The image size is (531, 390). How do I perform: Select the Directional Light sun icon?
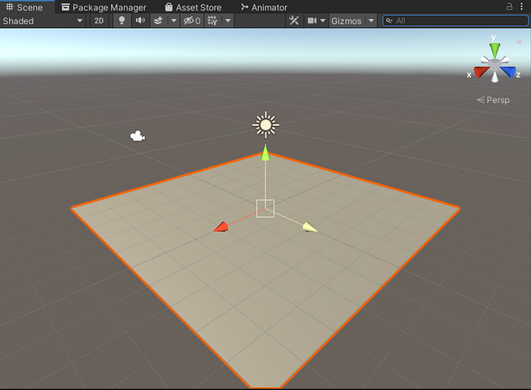(x=265, y=124)
